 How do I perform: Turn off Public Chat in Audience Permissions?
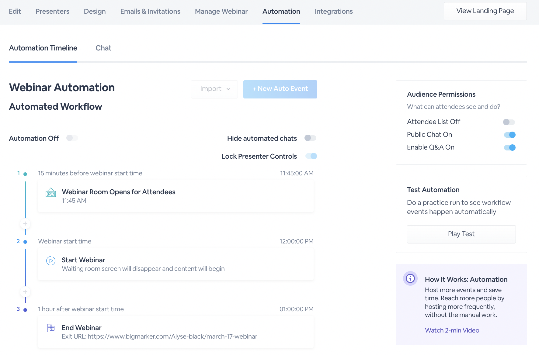(x=509, y=135)
